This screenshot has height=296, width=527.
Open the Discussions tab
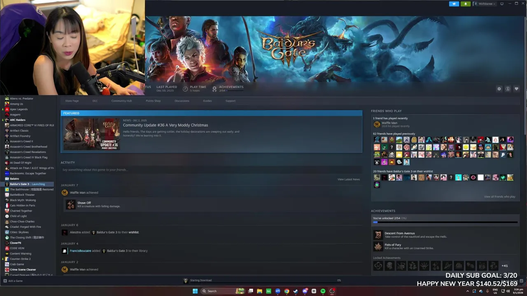(182, 101)
